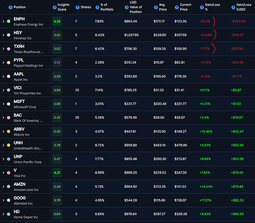Screen dimensions: 255x223
Task: Open Gain/Loss % help icon
Action: 202,7
